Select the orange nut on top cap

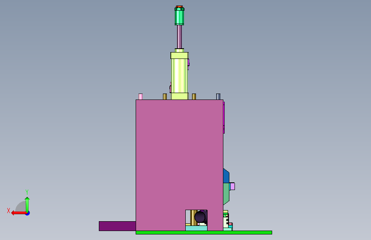point(179,6)
